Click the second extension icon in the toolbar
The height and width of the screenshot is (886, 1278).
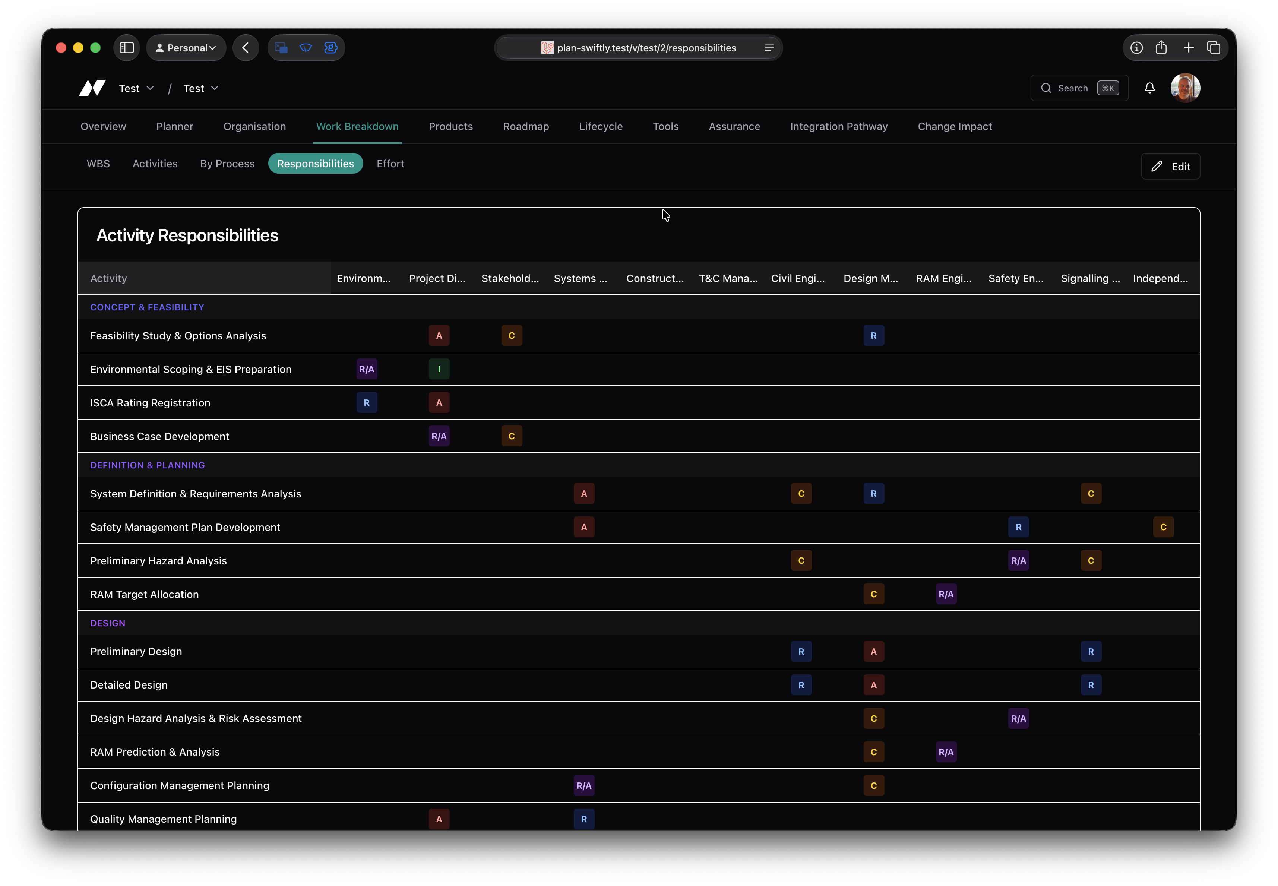tap(306, 48)
